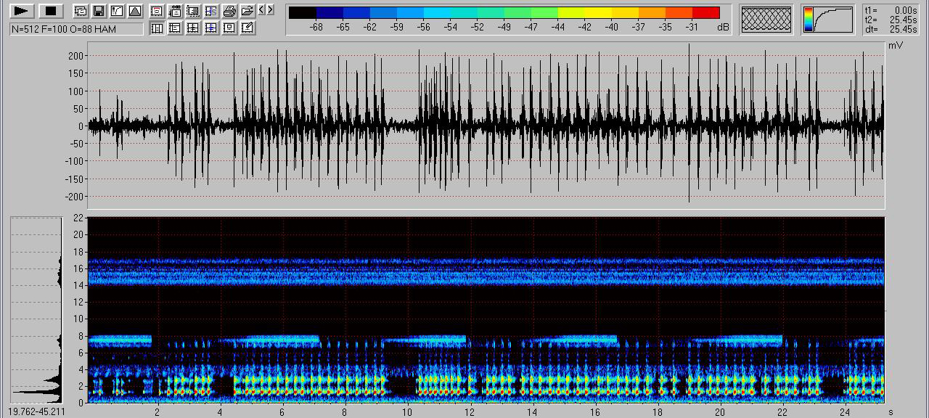
Task: Click the black end of the dB color scale
Action: point(302,12)
